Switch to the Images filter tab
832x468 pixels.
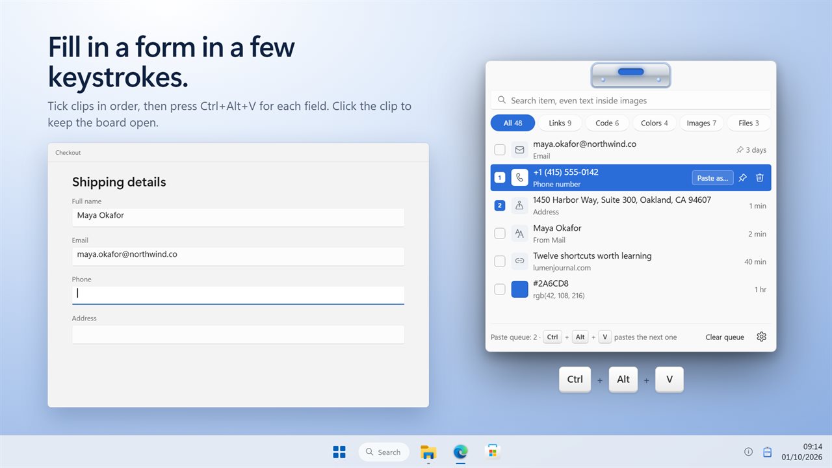click(x=701, y=123)
